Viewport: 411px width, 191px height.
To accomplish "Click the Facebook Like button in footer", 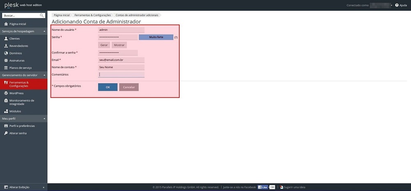I will pyautogui.click(x=263, y=187).
